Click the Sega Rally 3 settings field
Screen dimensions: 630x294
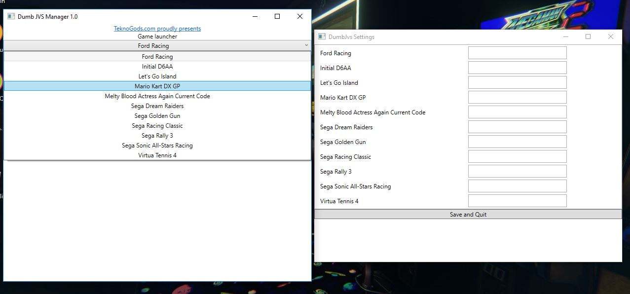[517, 171]
